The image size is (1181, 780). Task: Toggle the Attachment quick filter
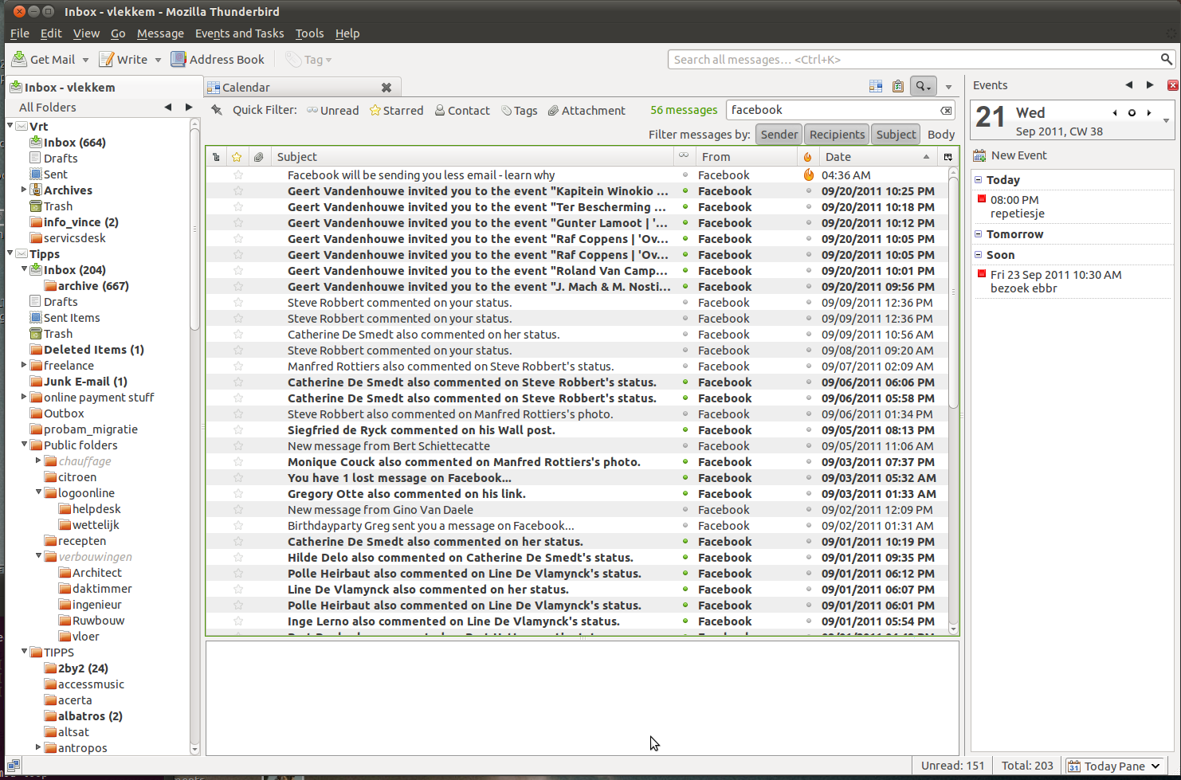(x=587, y=111)
